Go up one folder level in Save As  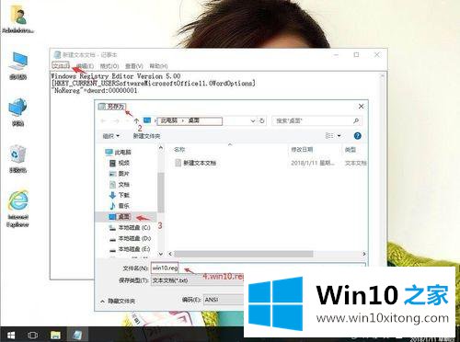136,120
